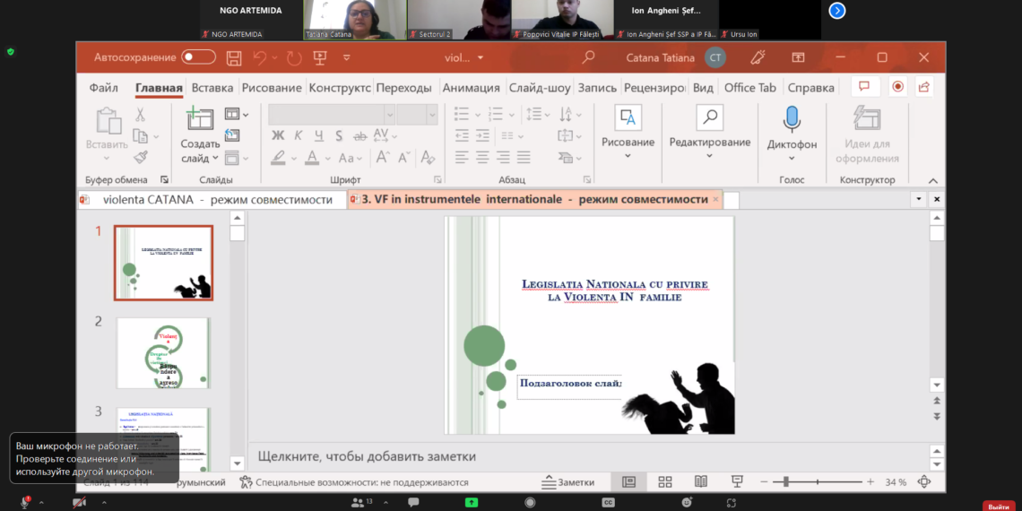Open Zoom chat bubble icon
The width and height of the screenshot is (1022, 511).
[413, 503]
